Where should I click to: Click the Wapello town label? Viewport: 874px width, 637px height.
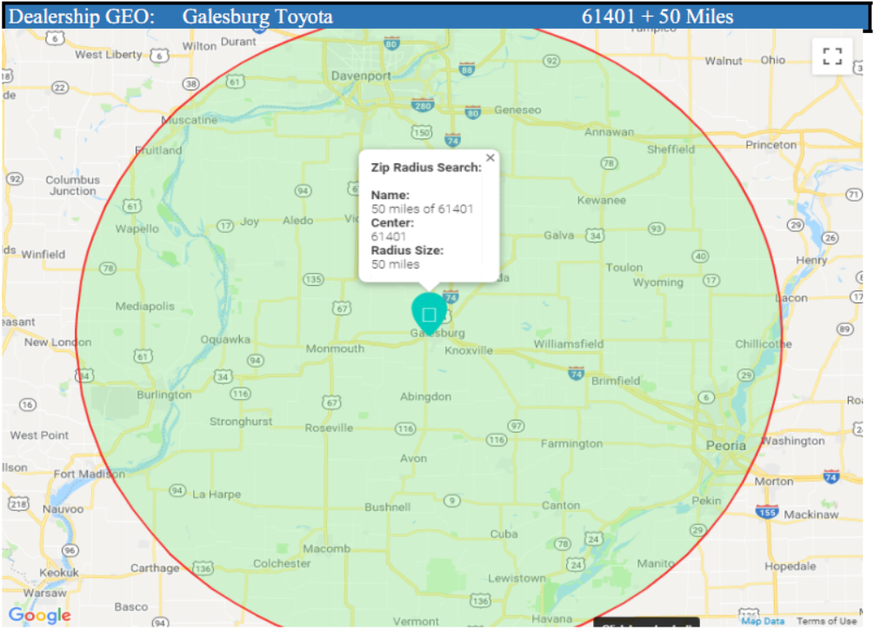[x=137, y=229]
